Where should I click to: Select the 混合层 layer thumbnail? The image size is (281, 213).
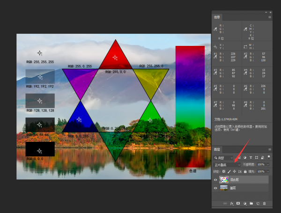point(224,179)
